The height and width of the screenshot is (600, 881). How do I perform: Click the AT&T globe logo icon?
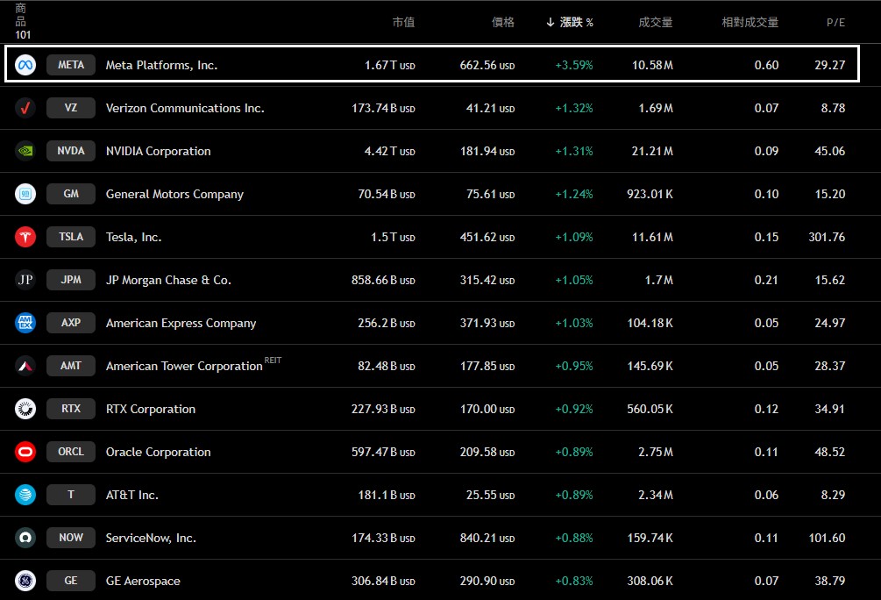(25, 495)
